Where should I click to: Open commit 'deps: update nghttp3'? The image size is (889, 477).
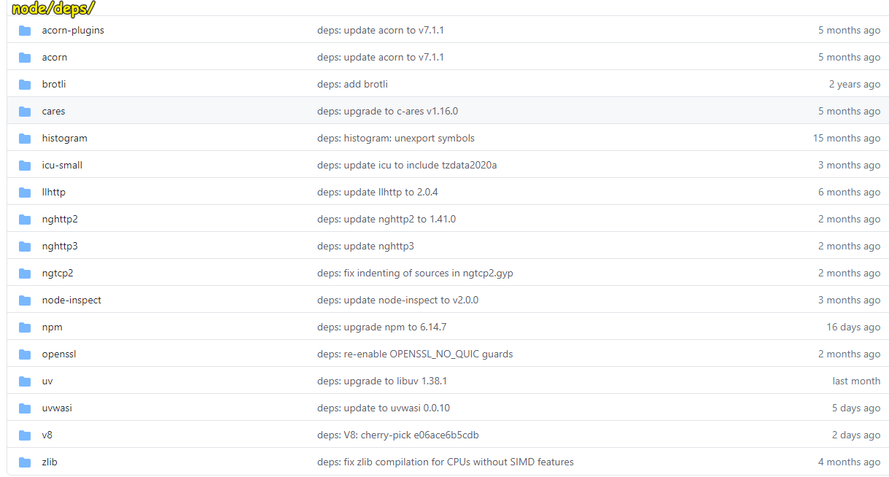tap(365, 247)
